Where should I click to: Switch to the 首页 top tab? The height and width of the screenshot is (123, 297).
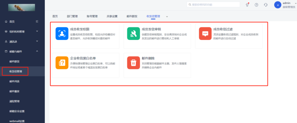[x=55, y=16]
